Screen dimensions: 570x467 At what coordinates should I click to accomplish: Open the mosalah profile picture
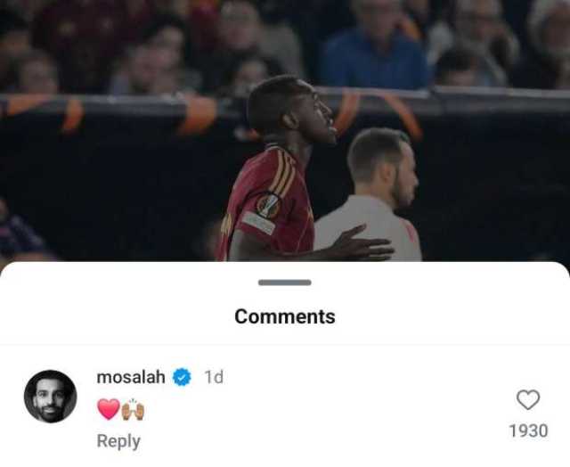pos(50,397)
